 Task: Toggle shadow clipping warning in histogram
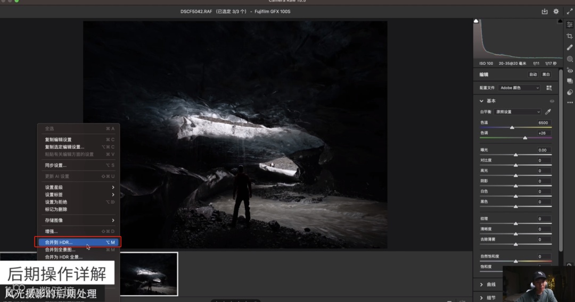click(477, 21)
